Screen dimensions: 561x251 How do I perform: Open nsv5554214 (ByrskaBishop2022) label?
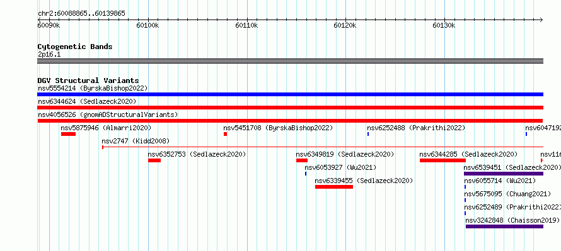(93, 88)
